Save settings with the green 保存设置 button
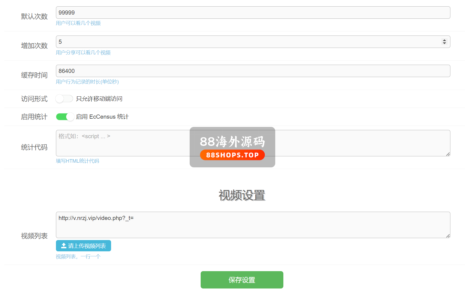The width and height of the screenshot is (465, 294). pyautogui.click(x=242, y=280)
